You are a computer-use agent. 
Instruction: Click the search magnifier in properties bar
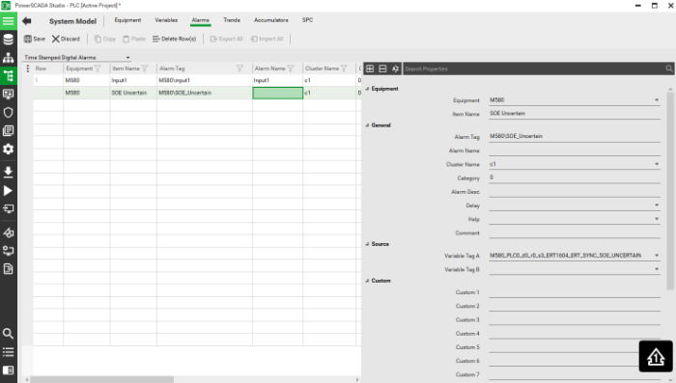[x=669, y=68]
